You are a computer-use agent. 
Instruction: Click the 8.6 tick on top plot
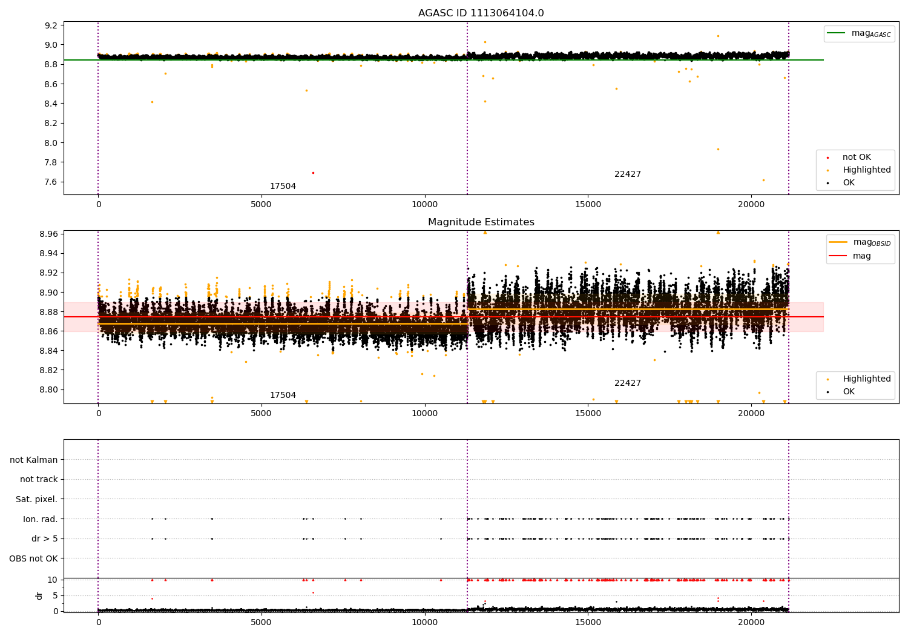pyautogui.click(x=51, y=84)
